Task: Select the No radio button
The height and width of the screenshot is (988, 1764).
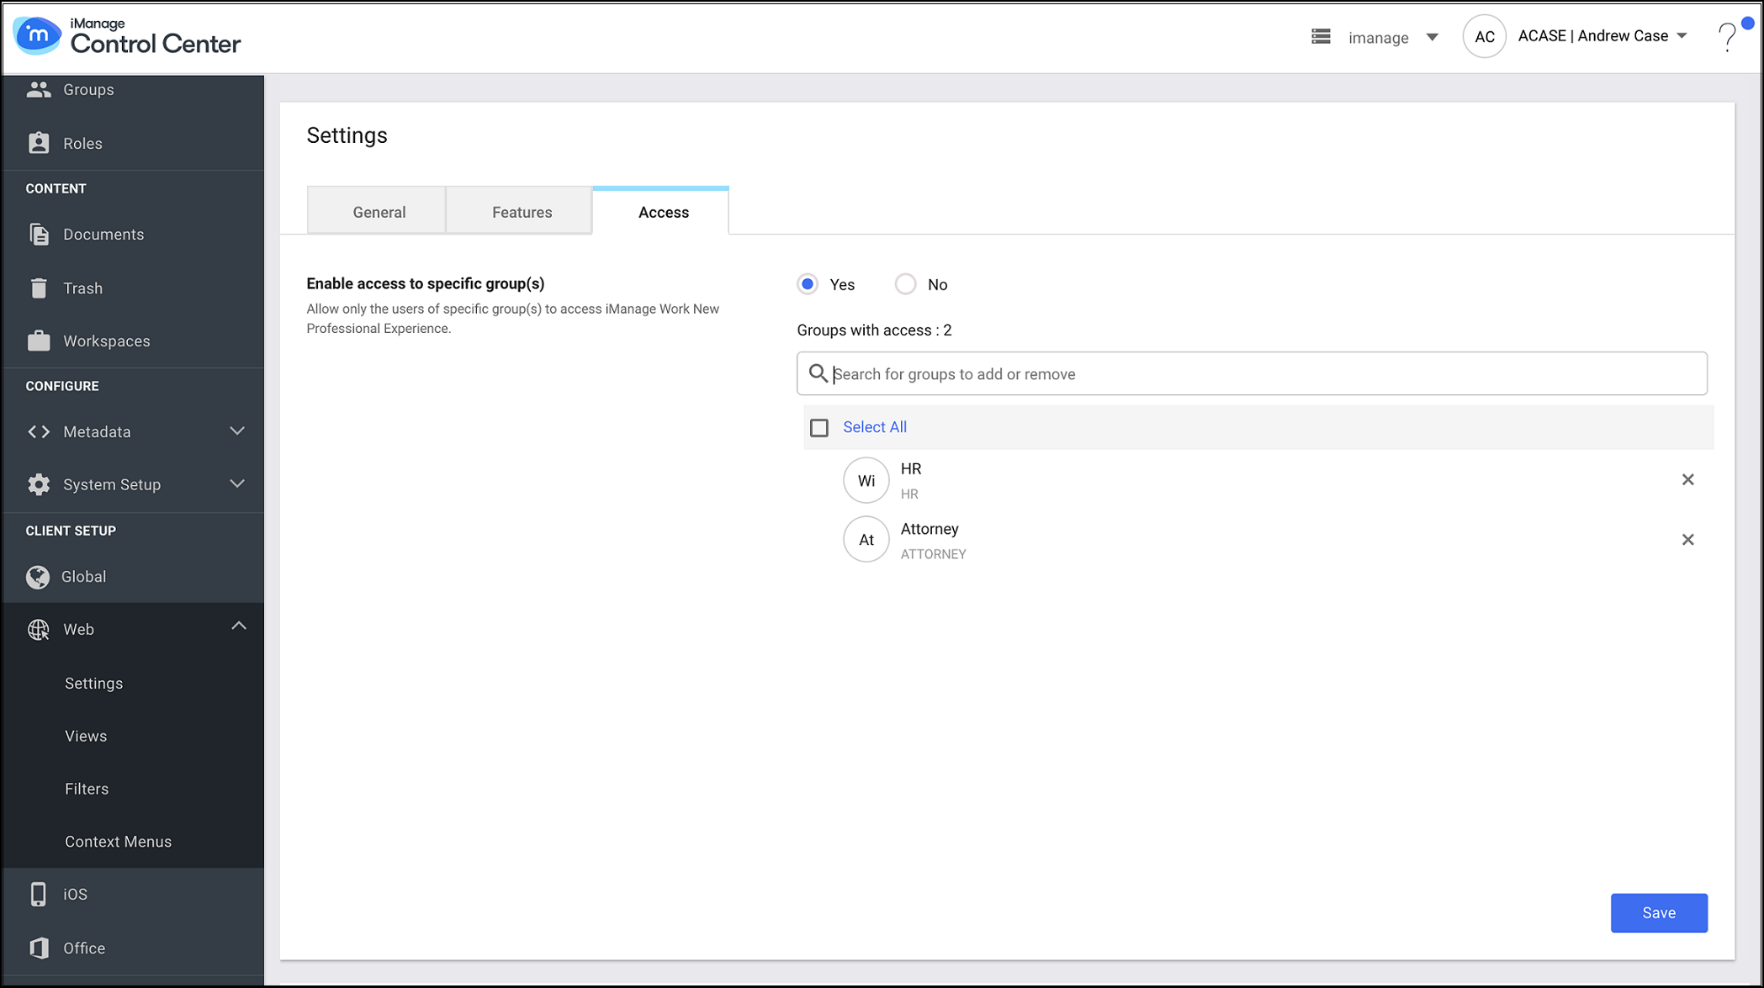Action: 905,284
